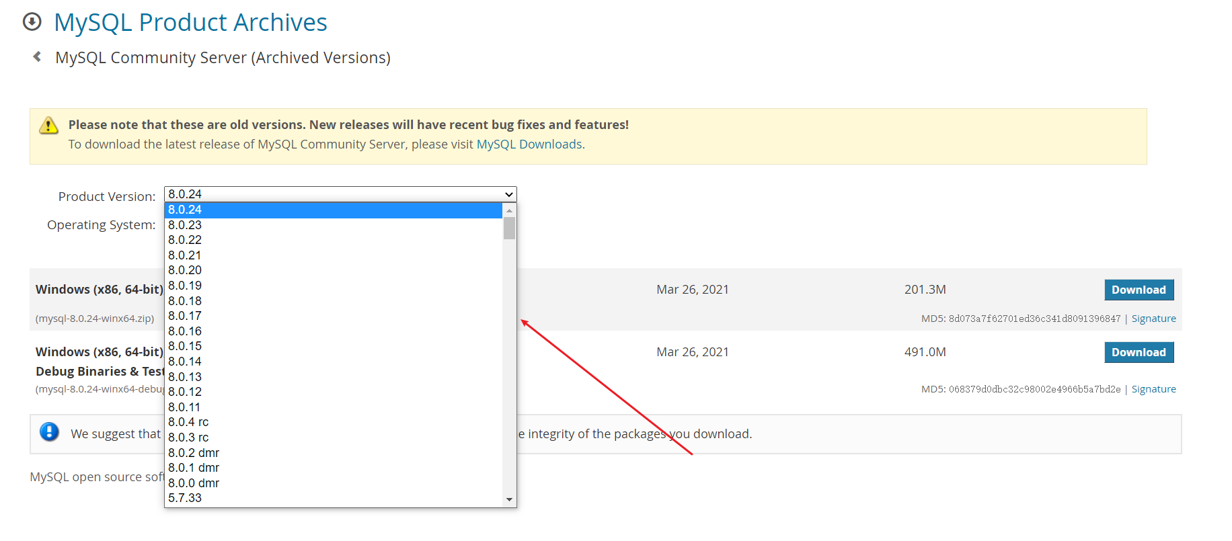This screenshot has width=1232, height=541.
Task: Click the Product Version label
Action: click(107, 196)
